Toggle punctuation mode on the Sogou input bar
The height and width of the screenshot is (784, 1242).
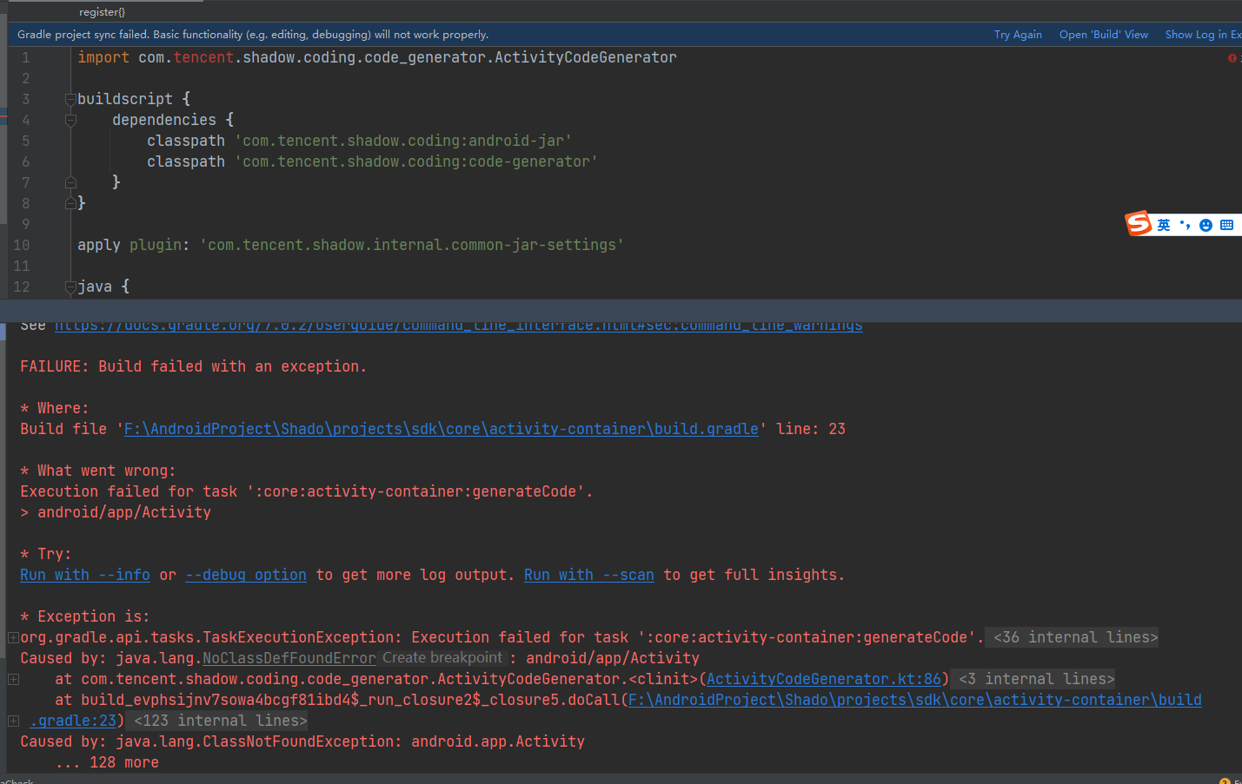click(x=1185, y=224)
